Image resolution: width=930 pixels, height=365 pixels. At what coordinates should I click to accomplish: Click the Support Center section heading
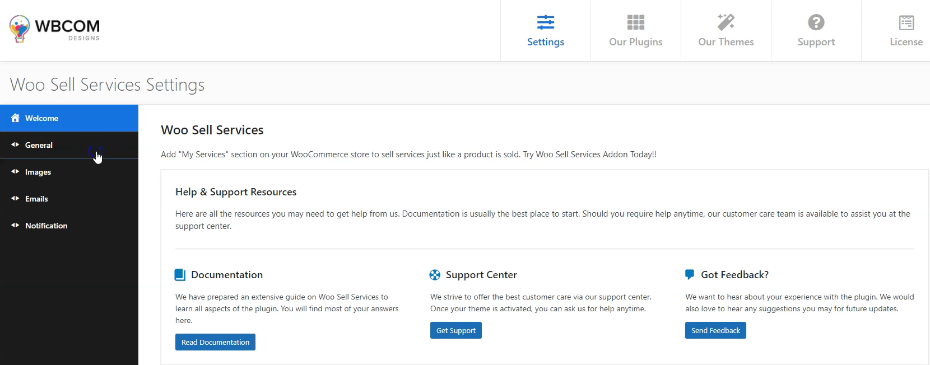pos(481,275)
